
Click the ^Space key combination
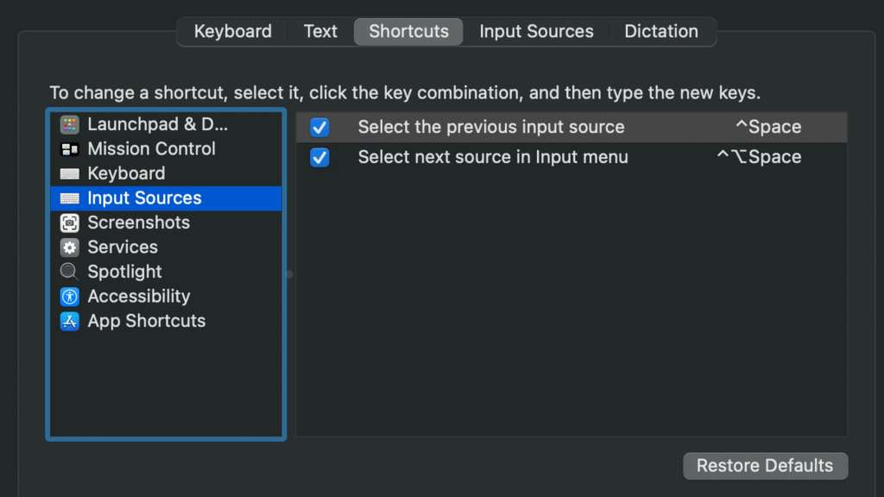767,128
